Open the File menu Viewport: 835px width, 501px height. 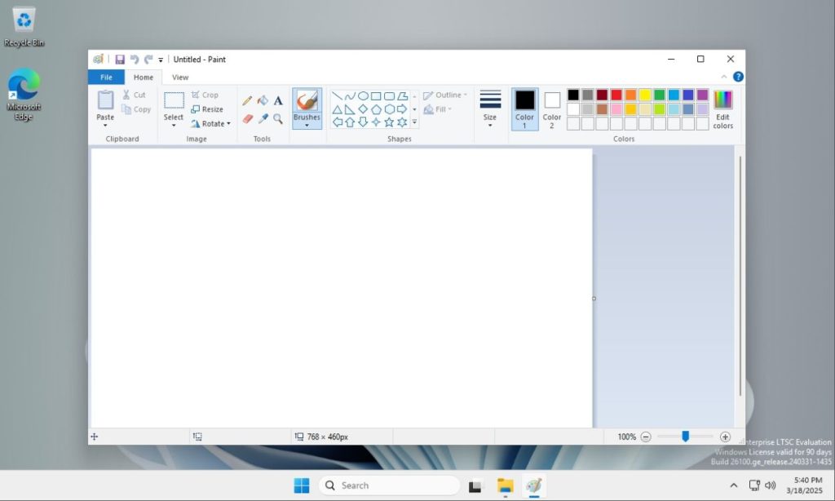click(x=106, y=78)
